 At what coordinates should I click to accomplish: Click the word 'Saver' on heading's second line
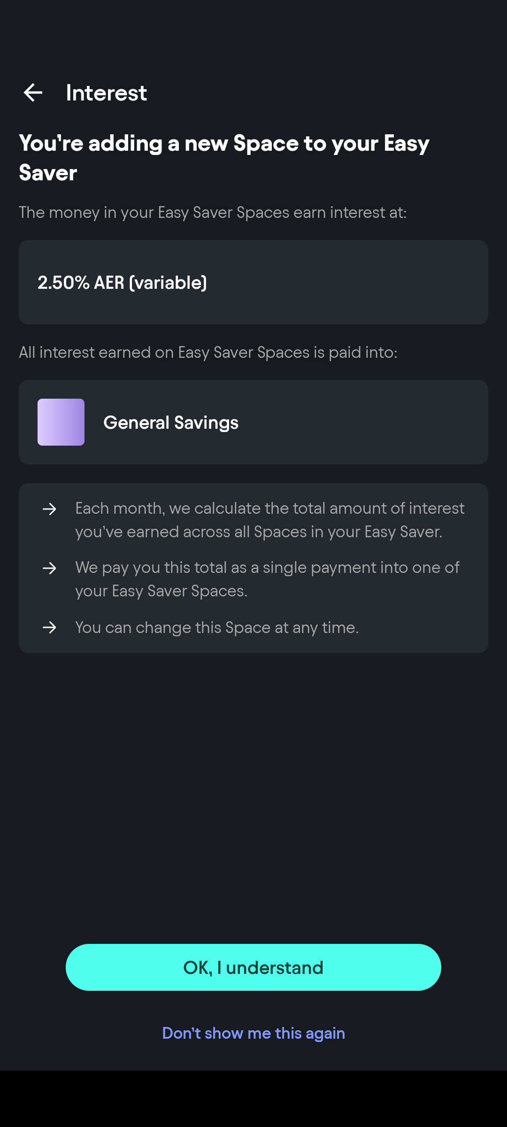click(48, 173)
